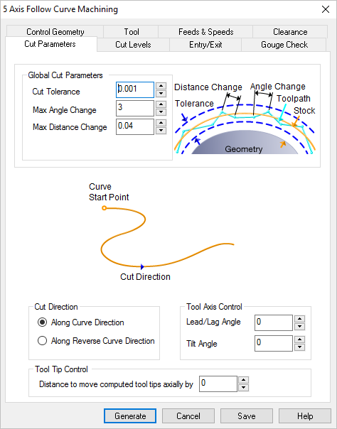Open the Tool tab
Viewport: 337px width, 429px height.
[x=131, y=32]
